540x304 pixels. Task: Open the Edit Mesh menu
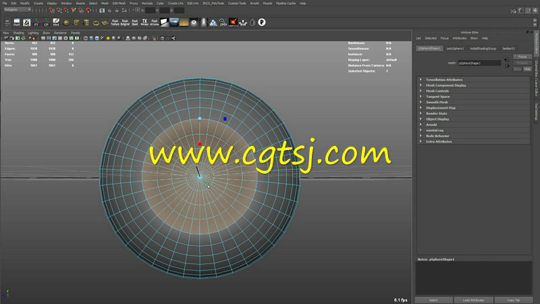click(119, 3)
